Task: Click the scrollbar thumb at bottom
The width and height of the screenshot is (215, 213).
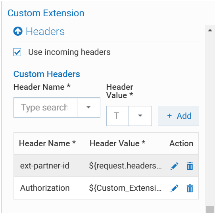Action: 210,209
